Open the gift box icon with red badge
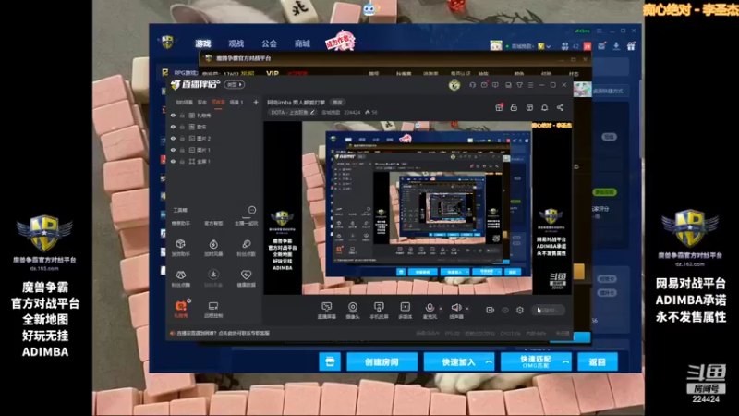The image size is (739, 416). point(499,107)
